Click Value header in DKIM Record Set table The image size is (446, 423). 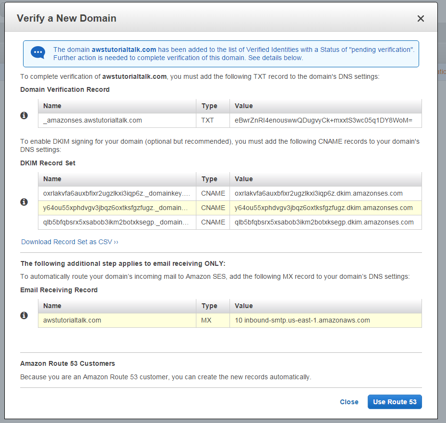(325, 179)
